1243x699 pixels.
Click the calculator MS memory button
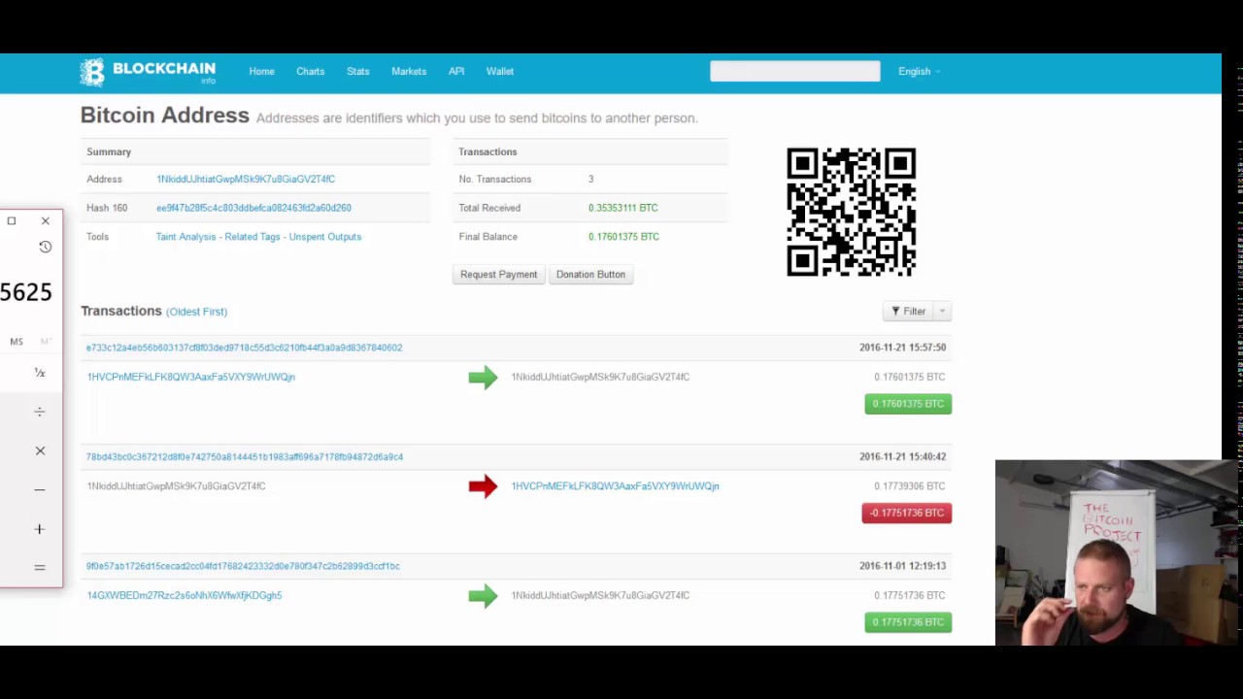[17, 342]
